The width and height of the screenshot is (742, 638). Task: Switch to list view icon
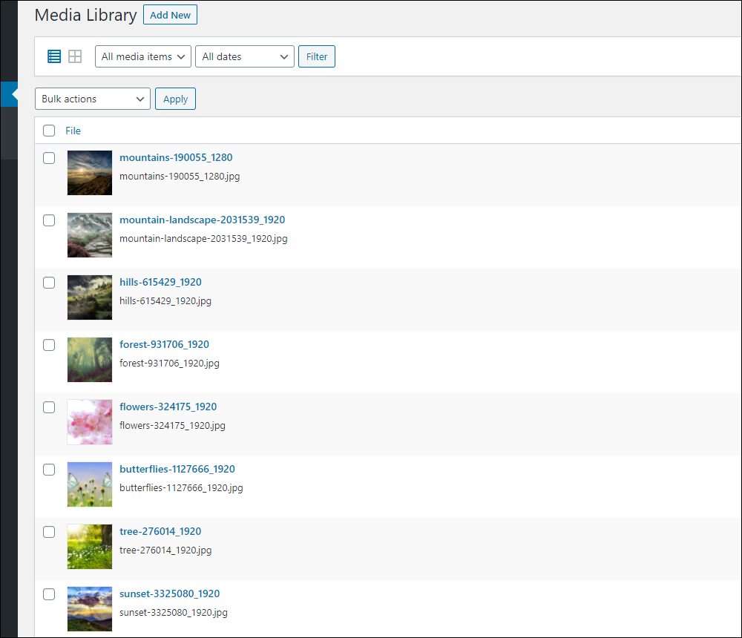(x=54, y=56)
